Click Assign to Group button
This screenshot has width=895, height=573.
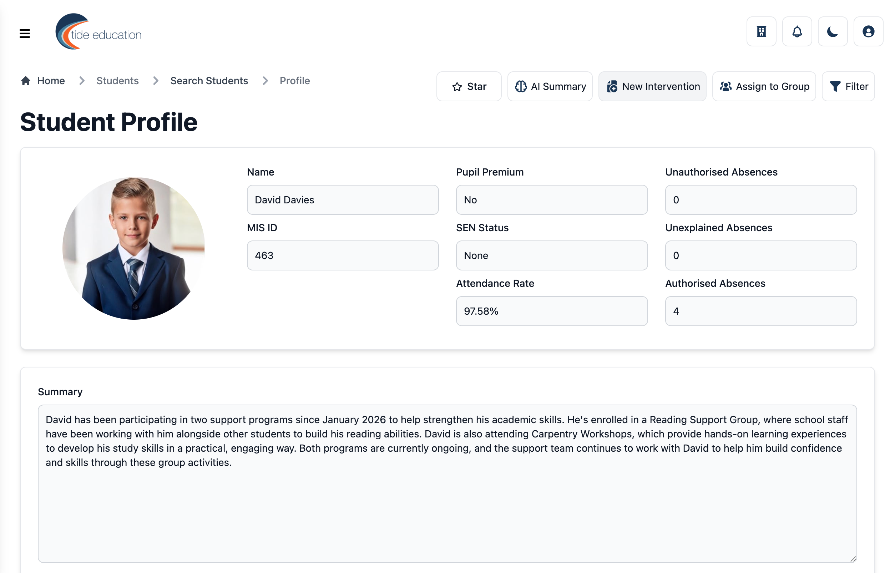coord(764,87)
